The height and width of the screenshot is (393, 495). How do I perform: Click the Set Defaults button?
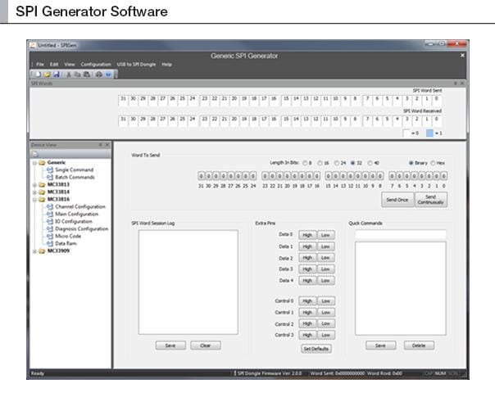coord(316,349)
